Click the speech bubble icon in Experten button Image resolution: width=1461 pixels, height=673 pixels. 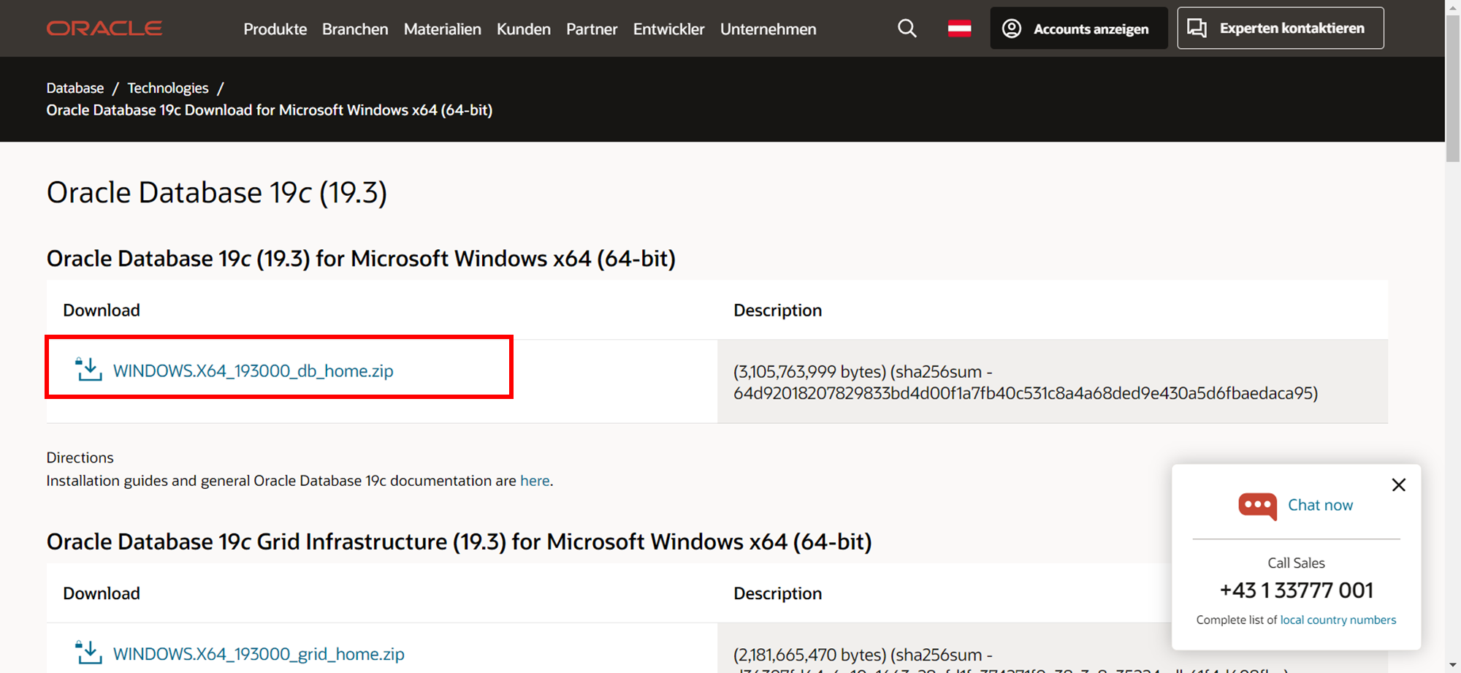pyautogui.click(x=1197, y=28)
